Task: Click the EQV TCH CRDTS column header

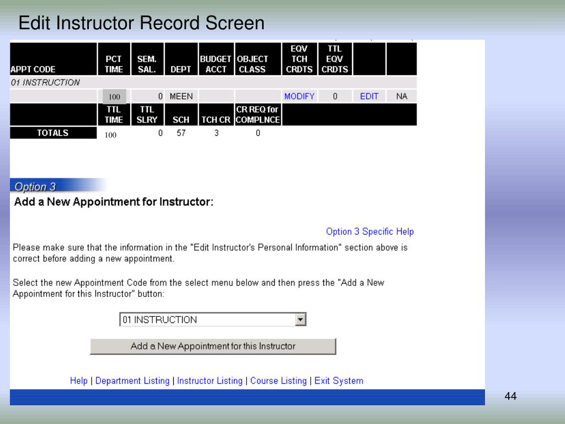Action: [x=299, y=59]
